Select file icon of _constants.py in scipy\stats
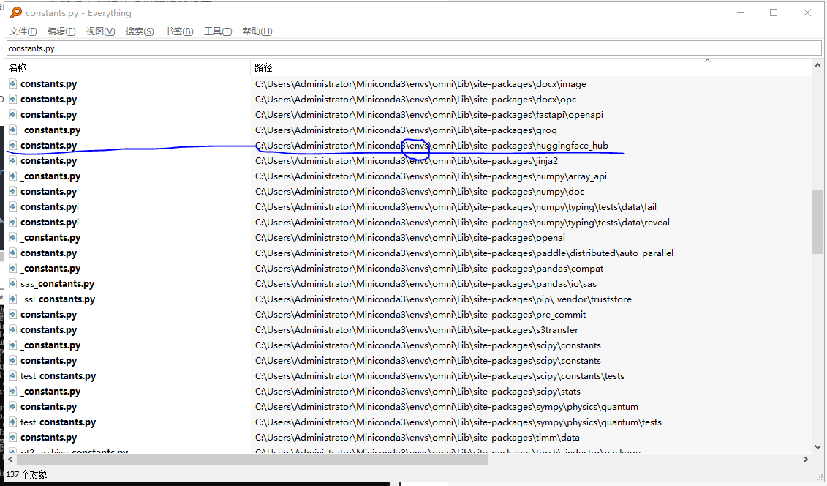Screen dimensions: 827x486 point(12,391)
